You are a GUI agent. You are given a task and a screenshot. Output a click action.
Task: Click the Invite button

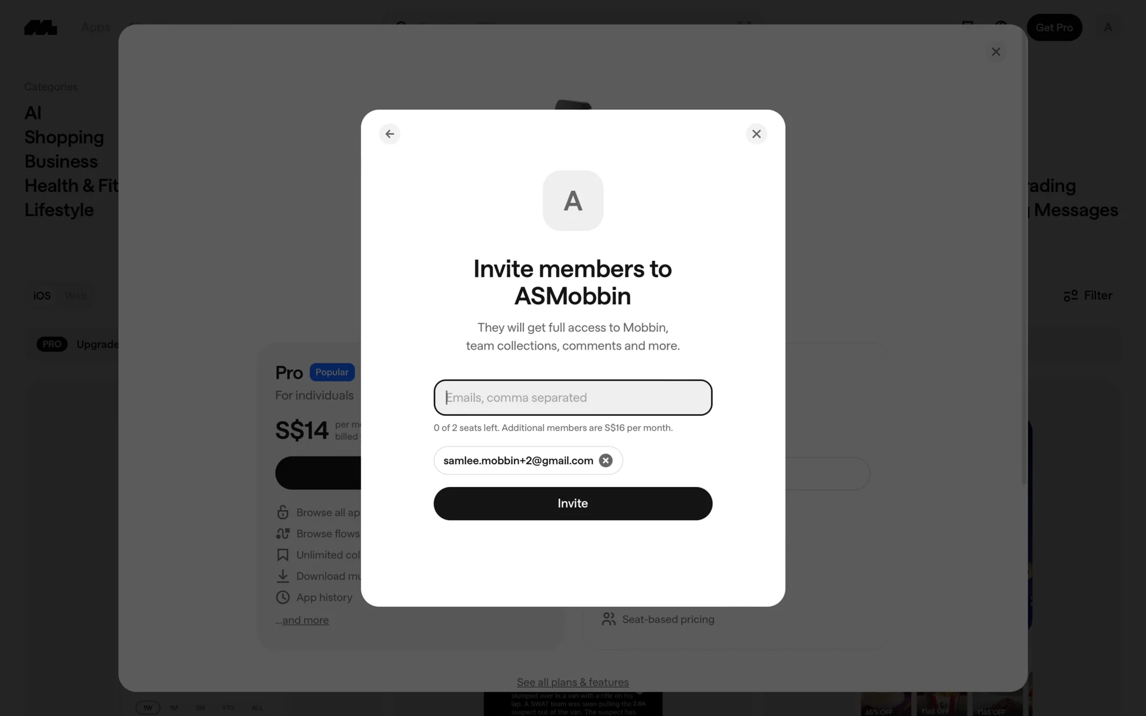pyautogui.click(x=573, y=504)
